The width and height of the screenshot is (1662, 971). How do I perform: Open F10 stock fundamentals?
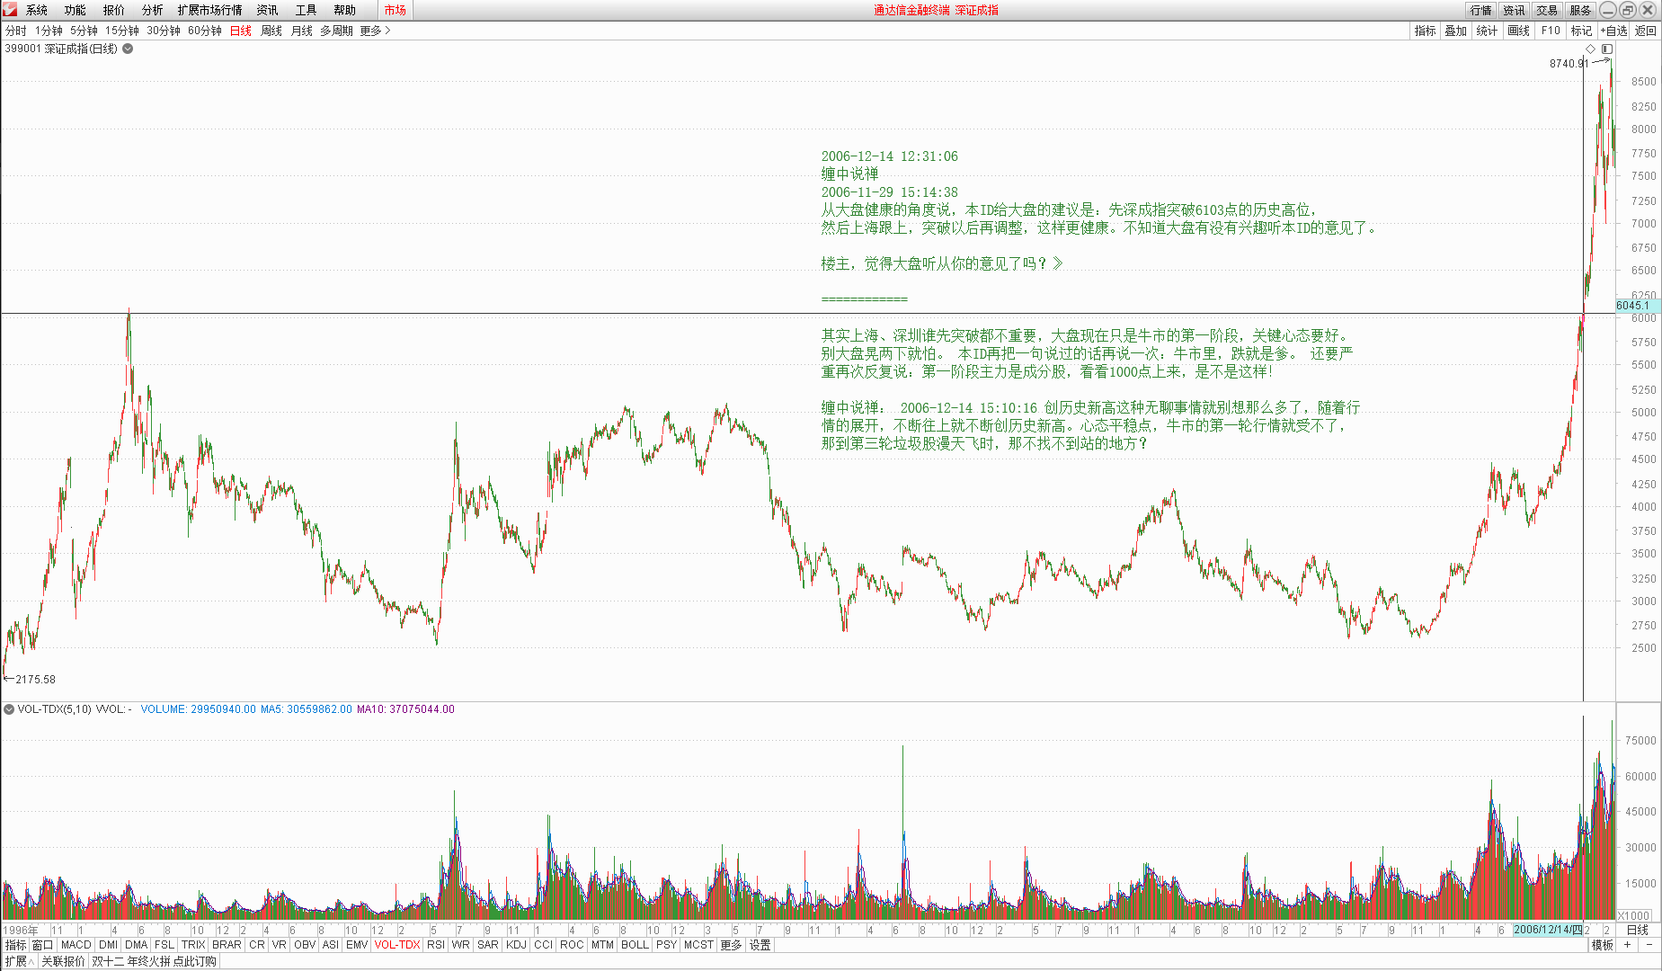click(x=1549, y=30)
